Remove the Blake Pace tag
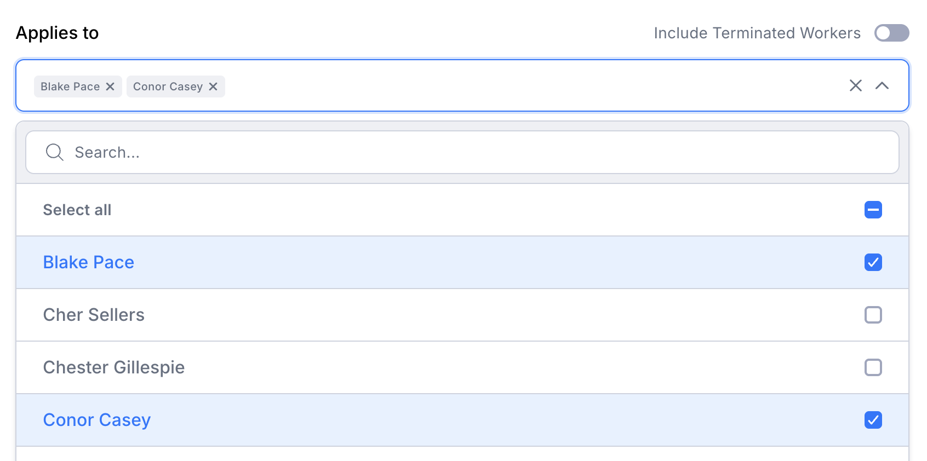 [110, 87]
